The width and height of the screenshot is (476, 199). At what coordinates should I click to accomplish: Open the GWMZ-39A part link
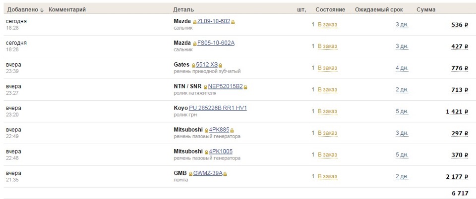(x=208, y=173)
